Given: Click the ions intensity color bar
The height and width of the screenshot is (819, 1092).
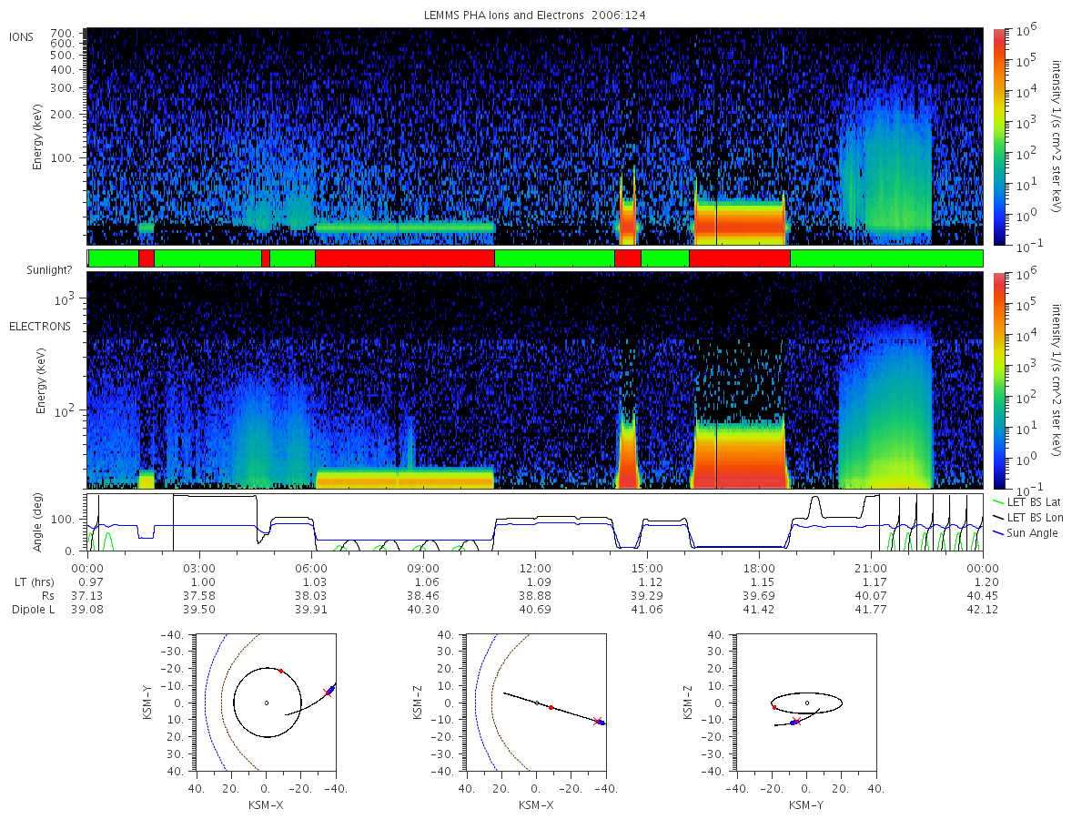Looking at the screenshot, I should [x=999, y=136].
